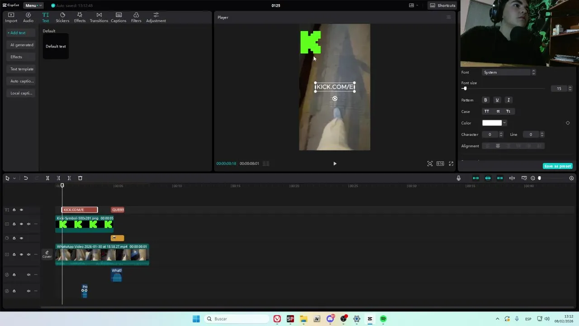Save text style as preset
This screenshot has width=579, height=326.
pos(558,166)
